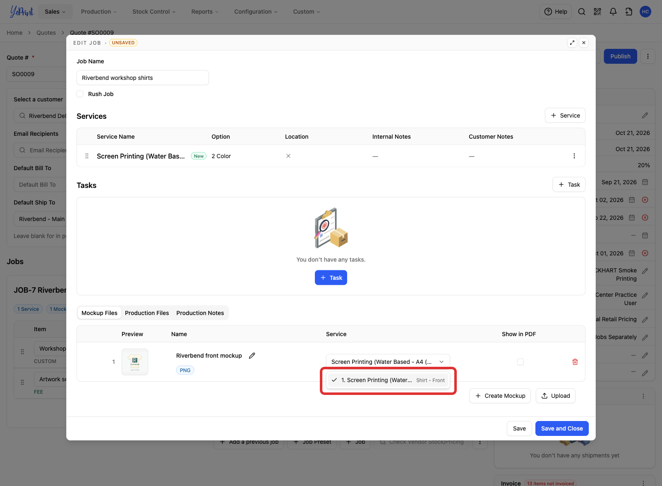Add a service with the Service button
The image size is (662, 486).
click(565, 115)
